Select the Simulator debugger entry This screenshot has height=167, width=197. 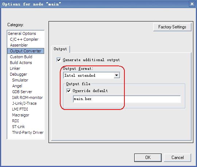coord(20,80)
